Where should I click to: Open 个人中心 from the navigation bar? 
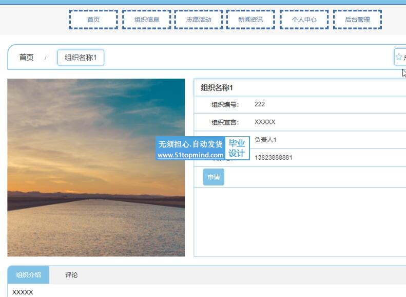[304, 20]
